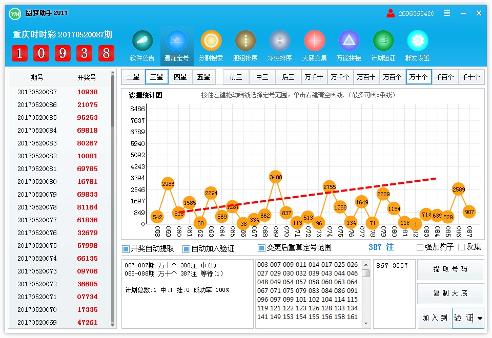The image size is (492, 338).
Task: Select the 后三 position tab
Action: [288, 77]
